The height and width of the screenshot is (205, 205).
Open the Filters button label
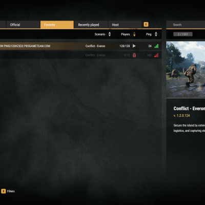coord(11,191)
